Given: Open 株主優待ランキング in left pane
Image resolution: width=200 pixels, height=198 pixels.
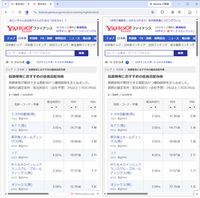Looking at the screenshot, I should pyautogui.click(x=83, y=45).
